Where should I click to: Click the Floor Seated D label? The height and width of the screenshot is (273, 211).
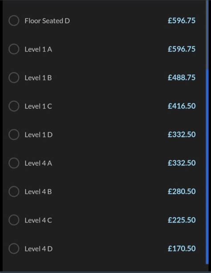point(47,21)
